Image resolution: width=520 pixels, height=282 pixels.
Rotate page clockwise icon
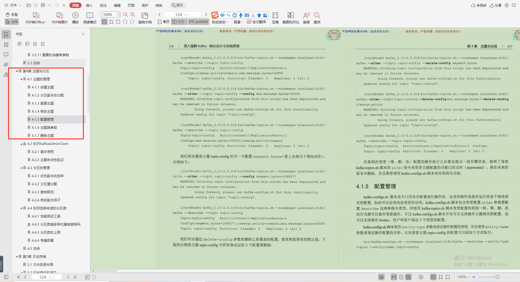click(132, 22)
